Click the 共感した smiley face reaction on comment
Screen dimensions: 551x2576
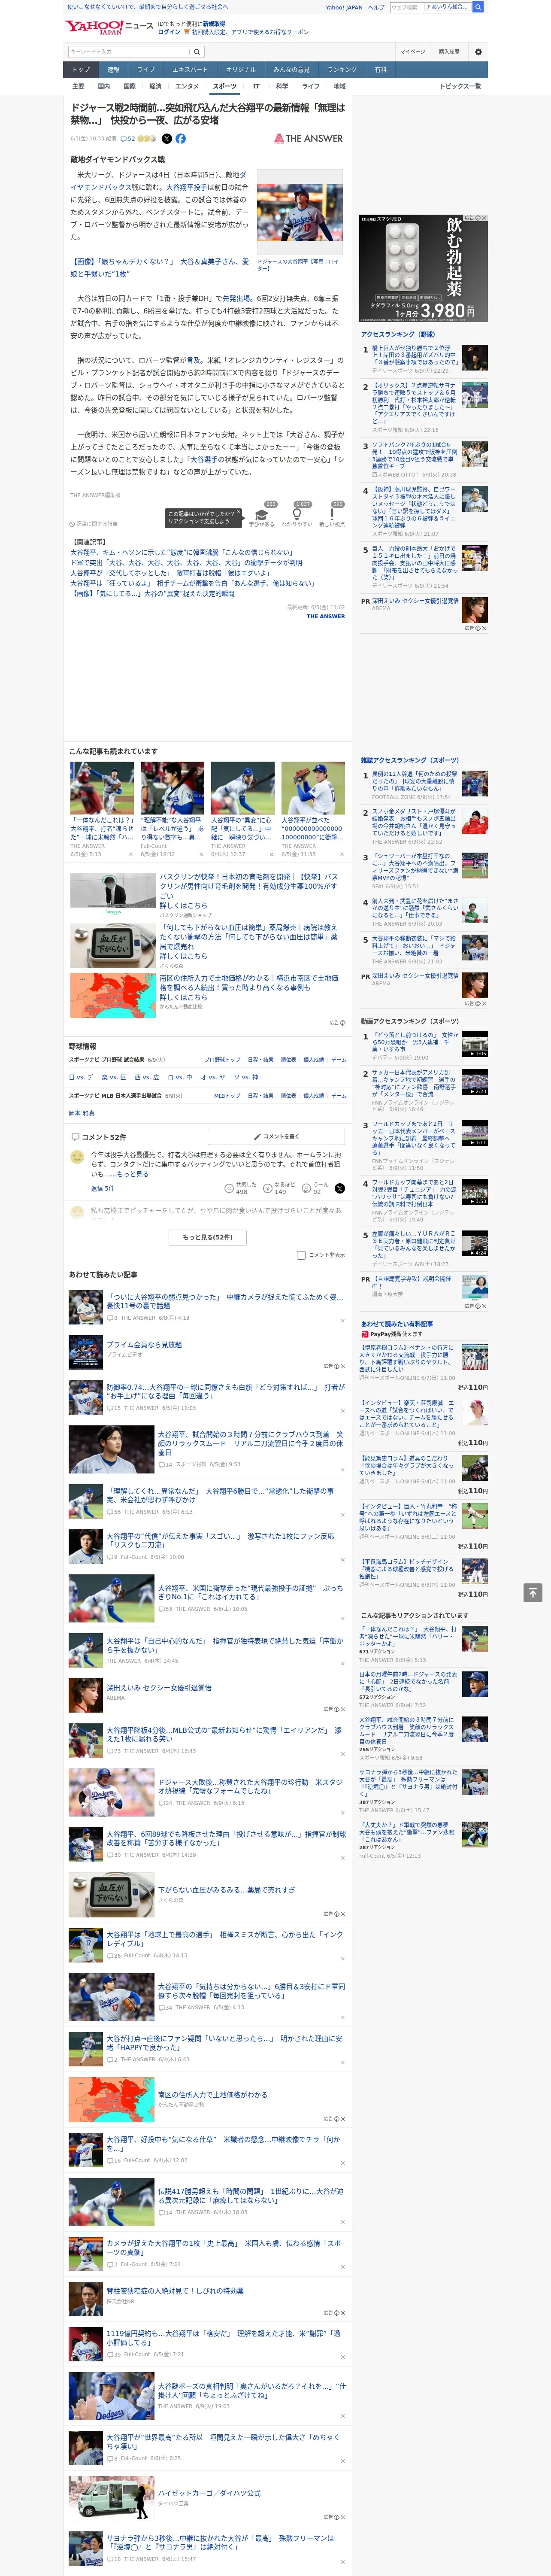coord(229,1189)
